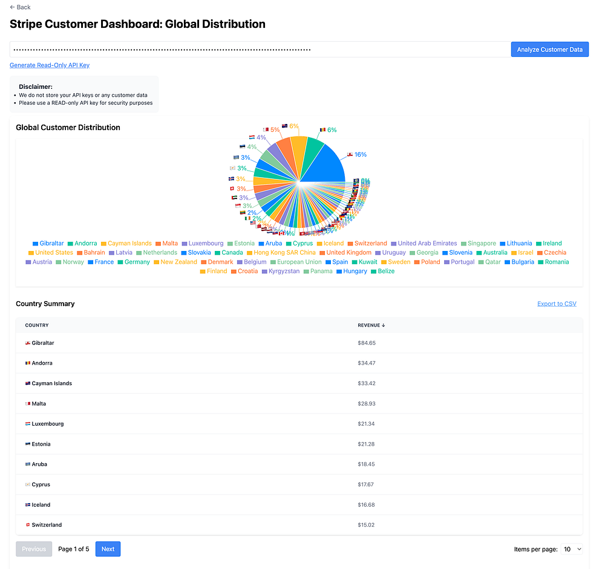Go back using the Back arrow link
The height and width of the screenshot is (569, 605).
click(20, 7)
